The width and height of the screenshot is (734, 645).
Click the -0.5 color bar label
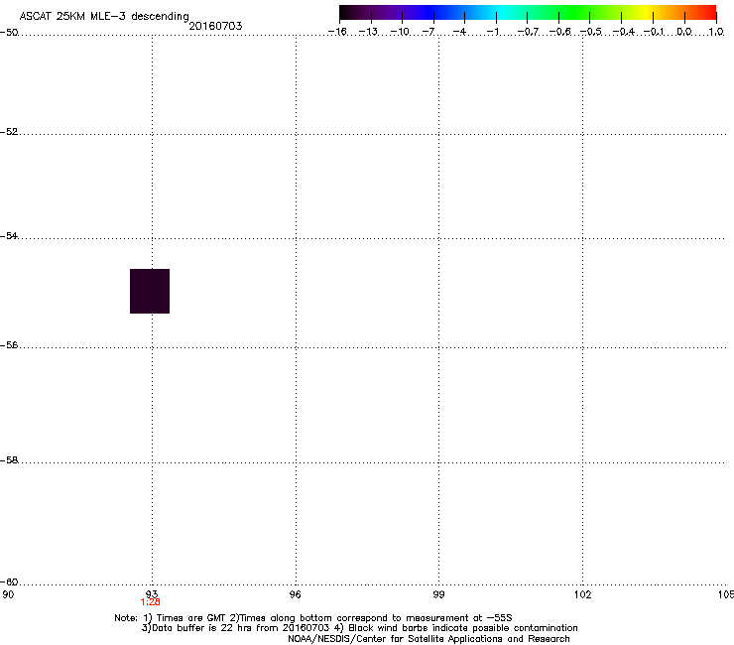point(591,32)
